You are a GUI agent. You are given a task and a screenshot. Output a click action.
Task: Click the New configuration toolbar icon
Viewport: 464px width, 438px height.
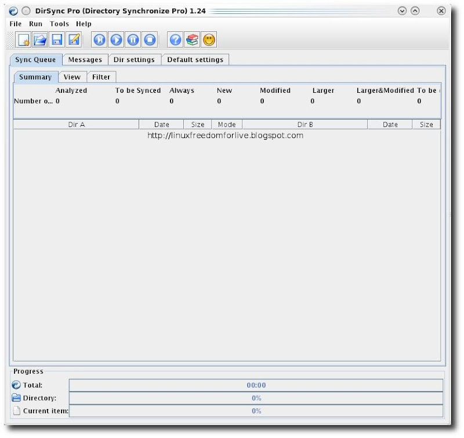click(23, 39)
